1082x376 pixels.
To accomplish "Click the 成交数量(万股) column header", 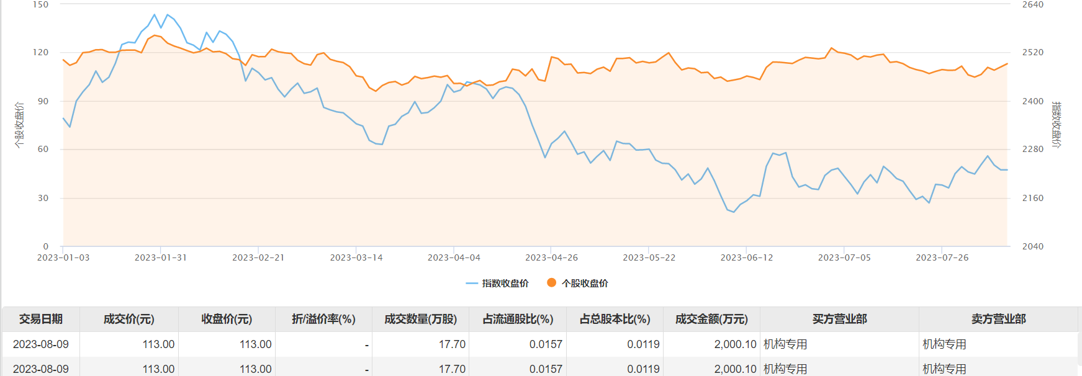I will pos(421,319).
